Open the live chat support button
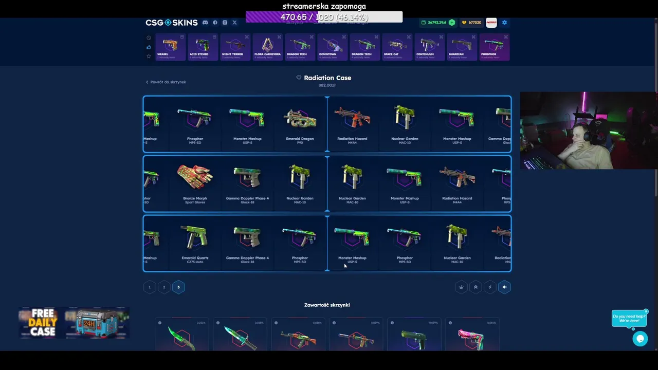This screenshot has width=658, height=370. coord(640,339)
